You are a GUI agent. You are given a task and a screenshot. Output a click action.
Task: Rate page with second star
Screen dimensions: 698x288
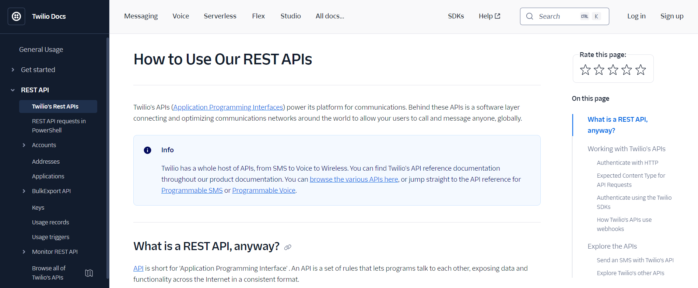pyautogui.click(x=599, y=70)
